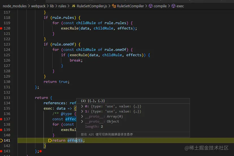The image size is (234, 156).
Task: Click exec: data arrow function on line 135
Action: [x=58, y=108]
